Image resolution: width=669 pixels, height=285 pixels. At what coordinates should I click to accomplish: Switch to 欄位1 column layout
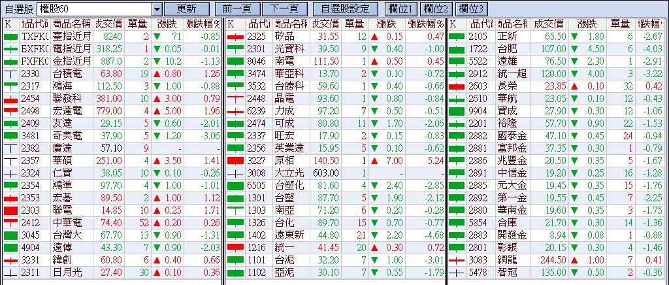click(400, 8)
